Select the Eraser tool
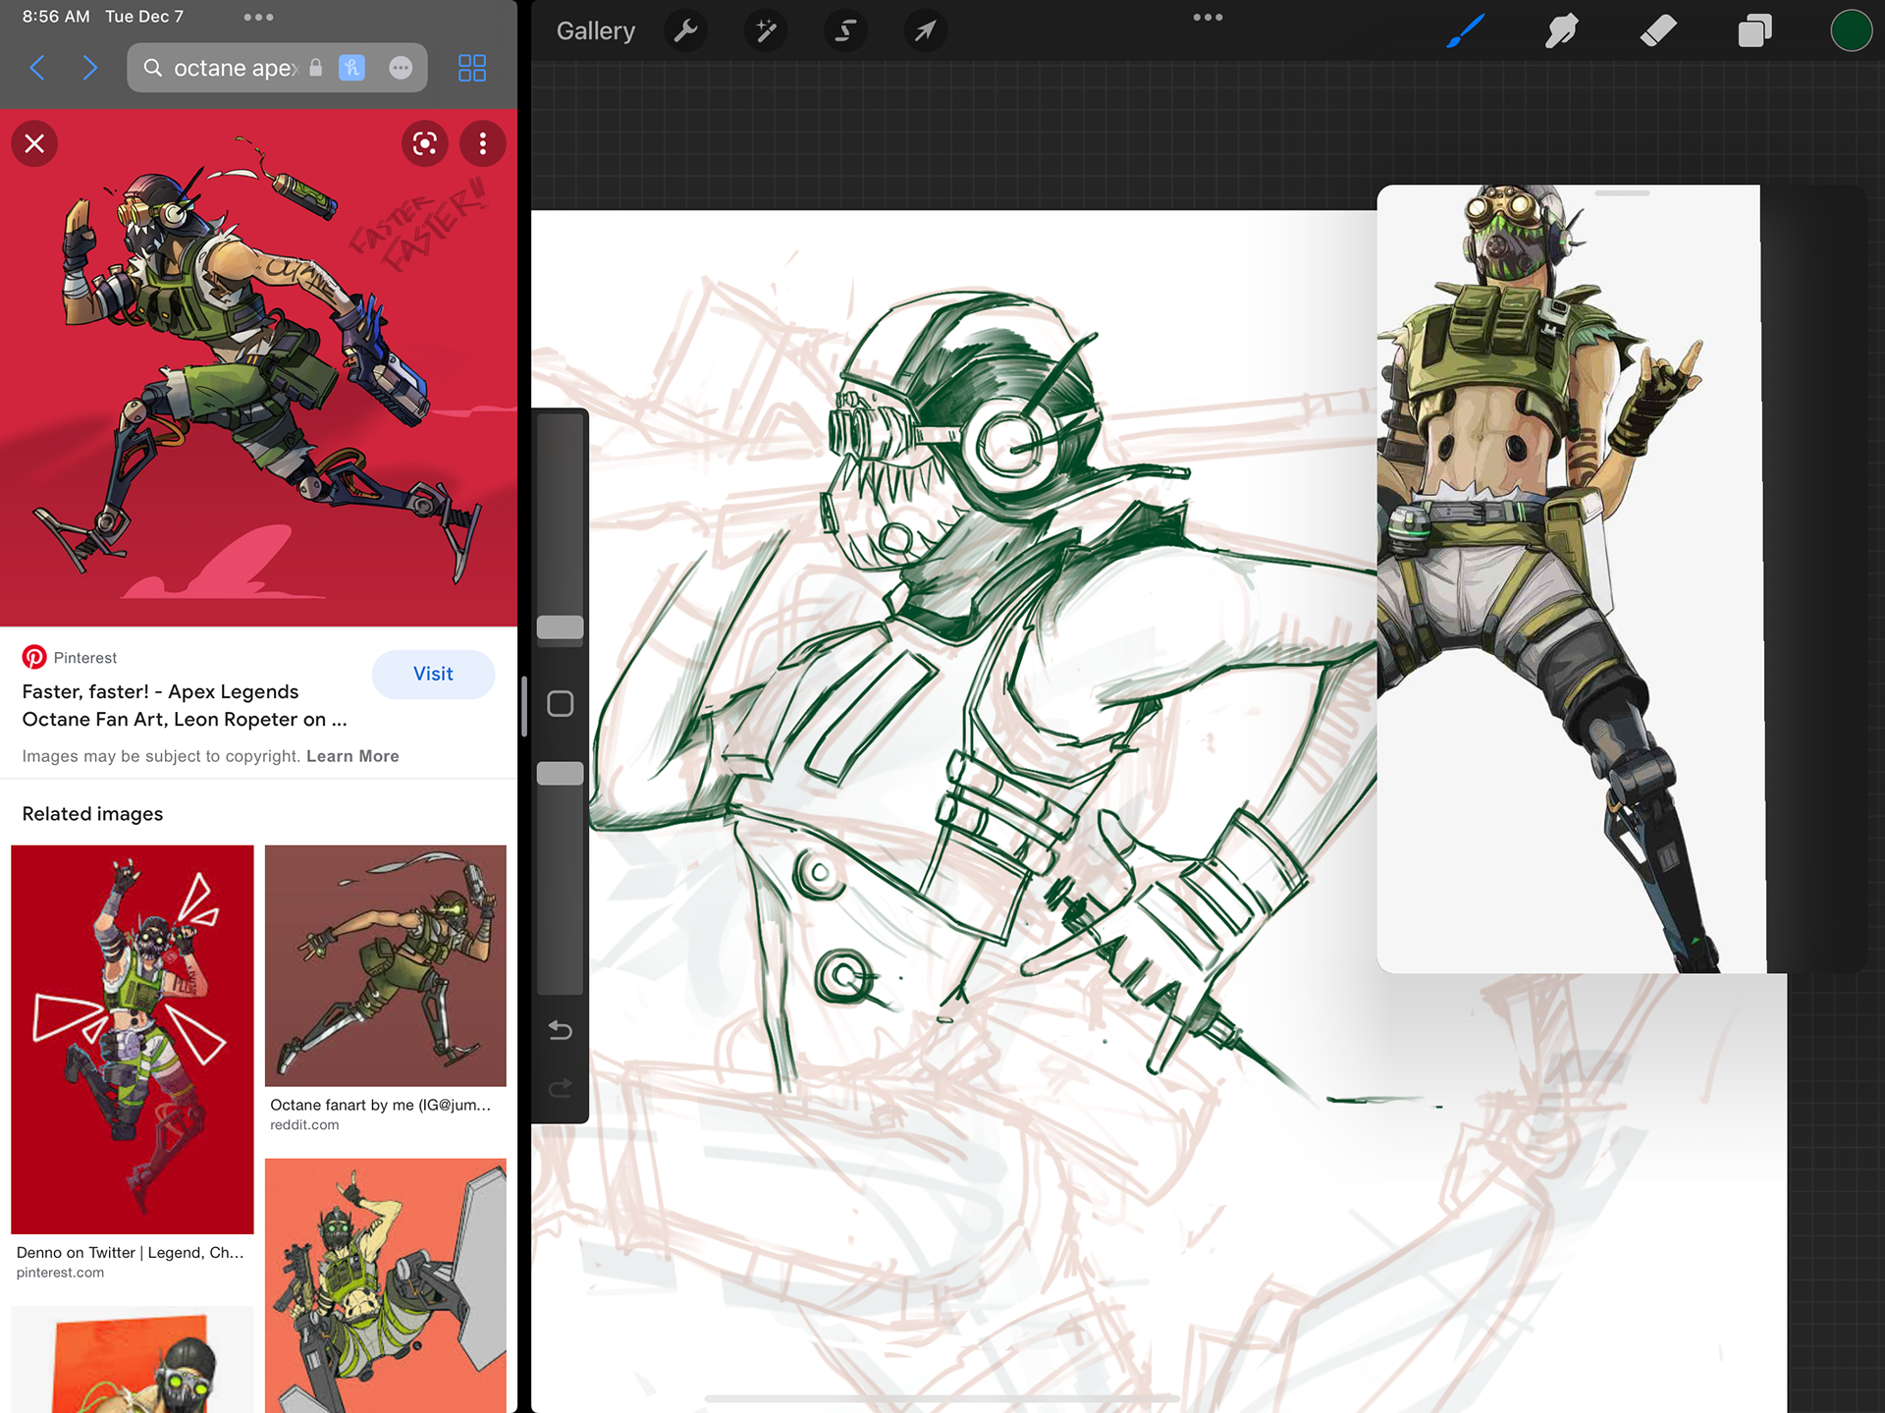The width and height of the screenshot is (1885, 1413). (x=1658, y=31)
